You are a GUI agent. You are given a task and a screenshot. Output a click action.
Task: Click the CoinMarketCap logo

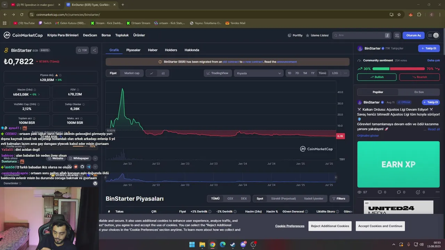point(23,35)
